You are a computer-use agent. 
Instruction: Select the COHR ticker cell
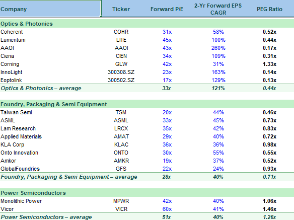pos(121,32)
